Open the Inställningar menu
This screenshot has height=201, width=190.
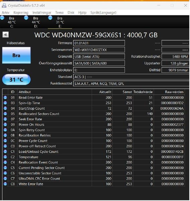[x=42, y=13]
